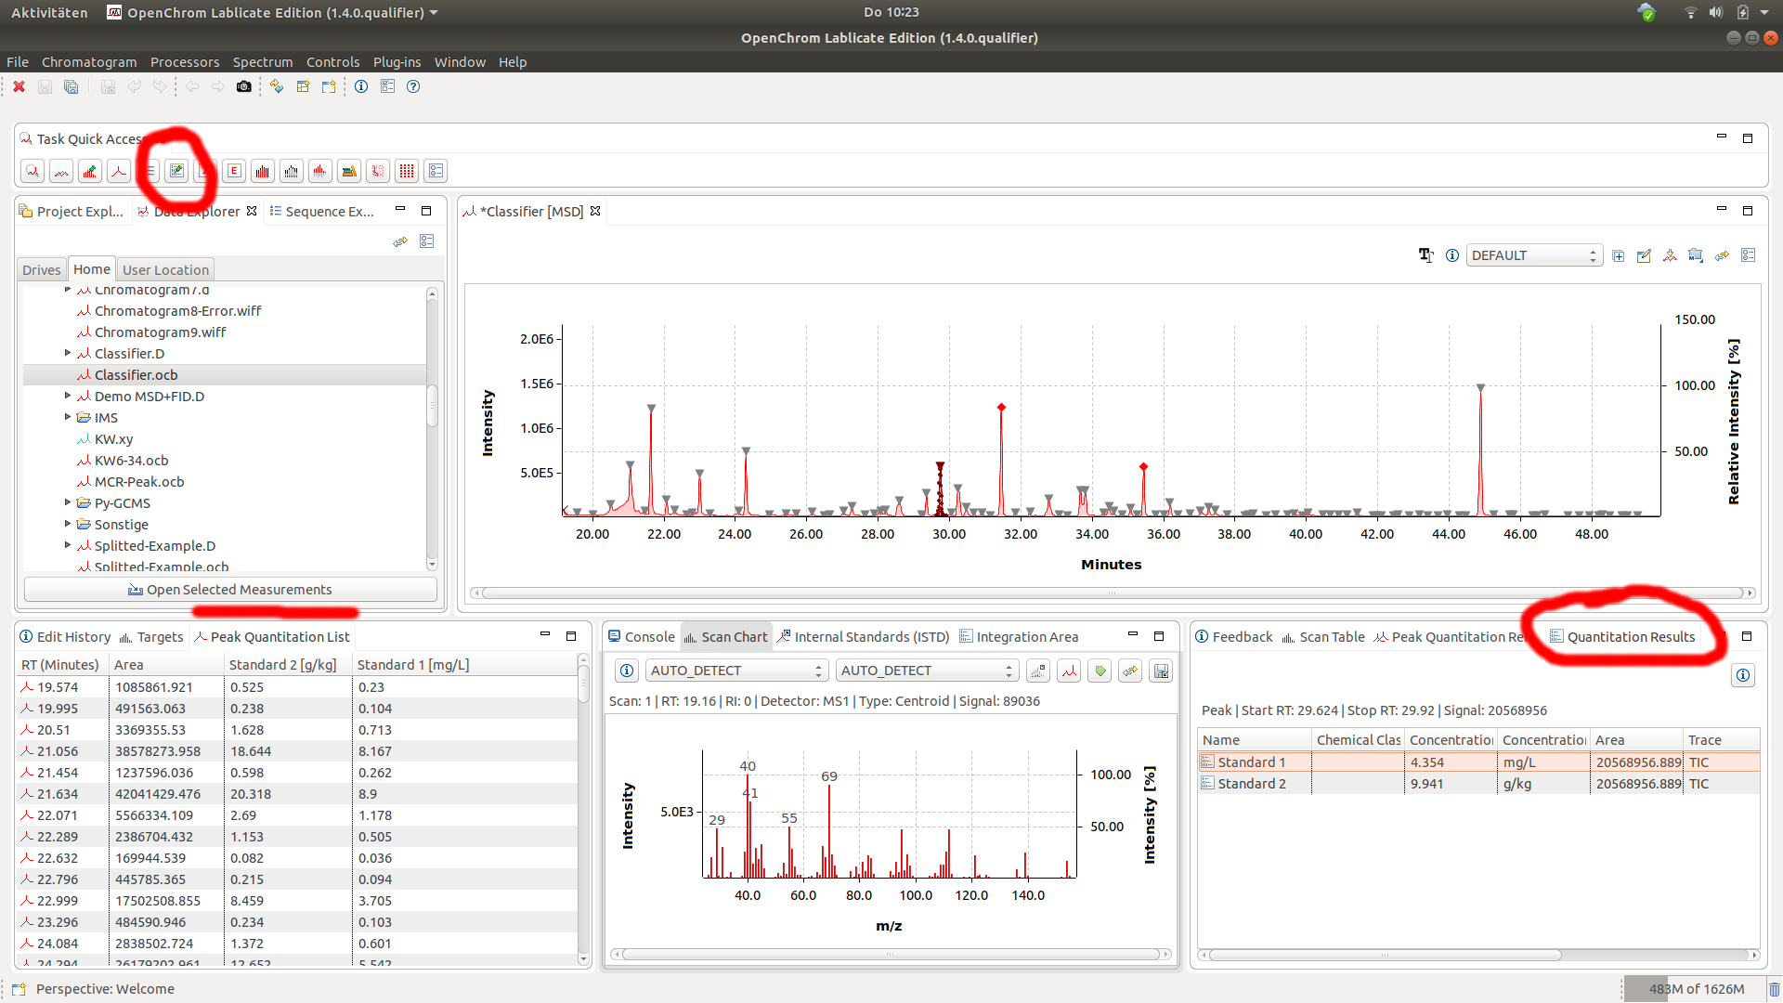This screenshot has width=1783, height=1003.
Task: Click the first Task Quick Access magnifier chromatogram icon
Action: coord(33,171)
